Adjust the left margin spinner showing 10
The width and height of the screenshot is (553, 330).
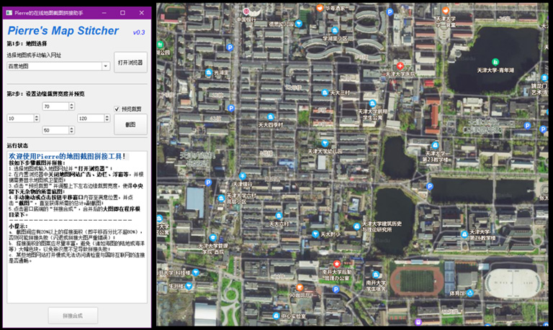click(x=37, y=118)
